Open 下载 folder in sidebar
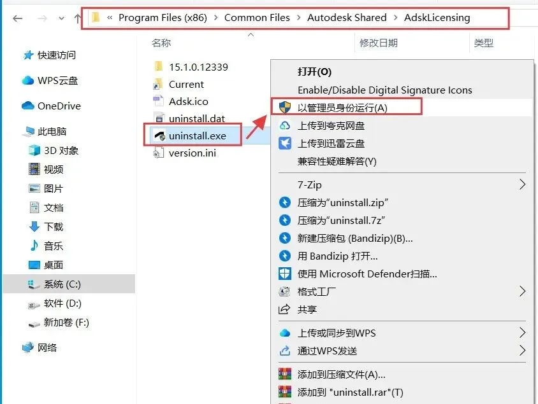Image resolution: width=538 pixels, height=404 pixels. coord(54,226)
